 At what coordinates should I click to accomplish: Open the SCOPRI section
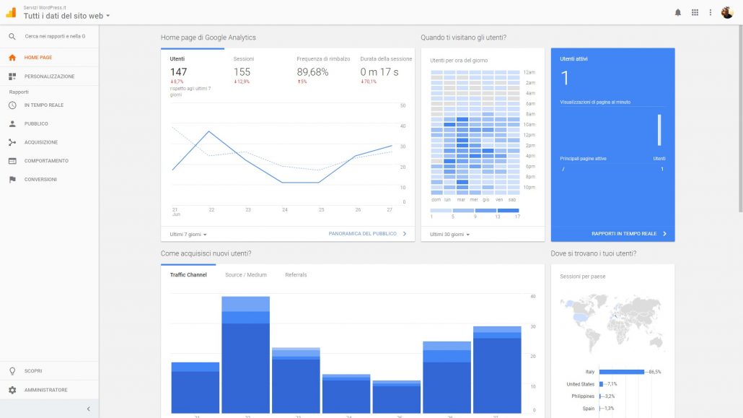[x=49, y=371]
